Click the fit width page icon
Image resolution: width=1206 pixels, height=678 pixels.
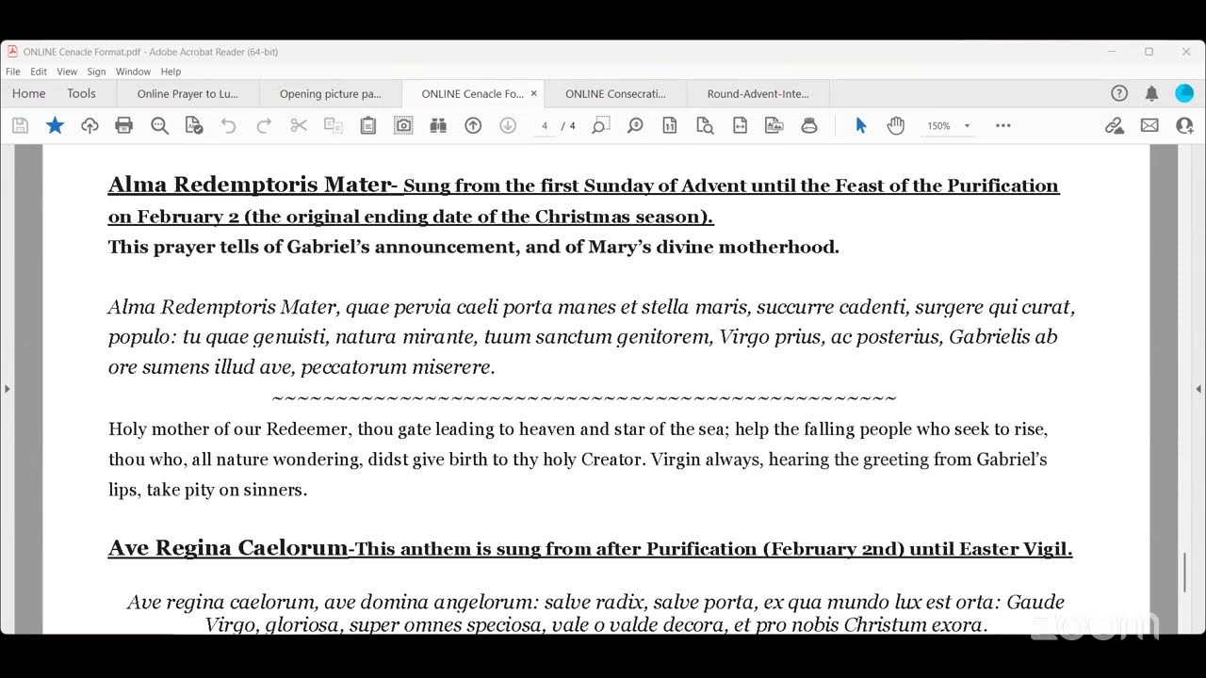(740, 125)
